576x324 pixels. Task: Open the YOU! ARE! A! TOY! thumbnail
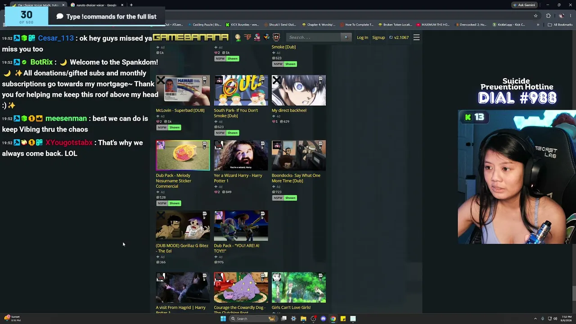point(241,226)
